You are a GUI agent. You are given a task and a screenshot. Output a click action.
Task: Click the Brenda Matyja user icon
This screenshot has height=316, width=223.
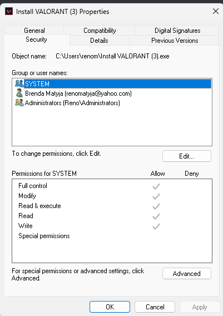coord(19,93)
